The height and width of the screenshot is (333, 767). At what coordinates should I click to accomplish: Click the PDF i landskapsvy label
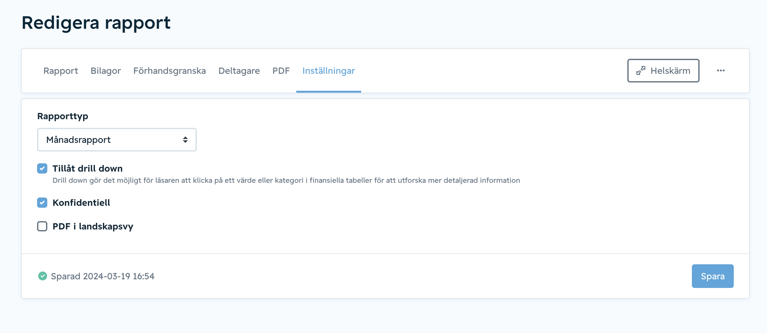[93, 227]
